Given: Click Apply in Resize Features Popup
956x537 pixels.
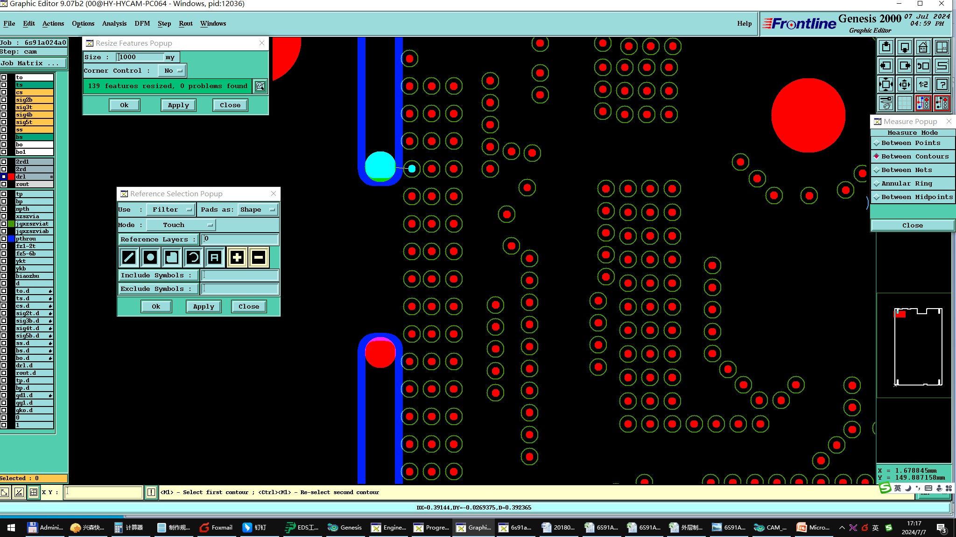Looking at the screenshot, I should click(x=178, y=105).
